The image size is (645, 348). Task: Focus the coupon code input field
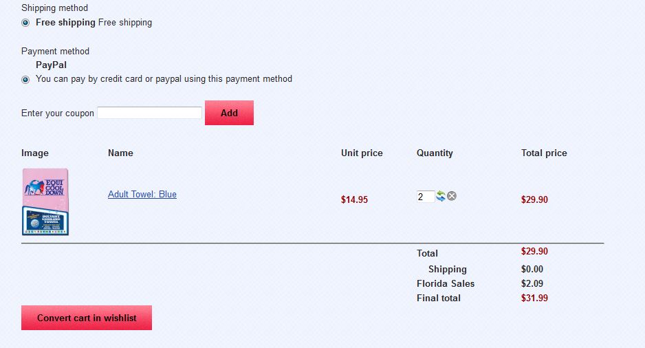(149, 113)
